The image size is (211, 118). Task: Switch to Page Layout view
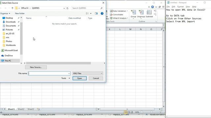(x=129, y=112)
